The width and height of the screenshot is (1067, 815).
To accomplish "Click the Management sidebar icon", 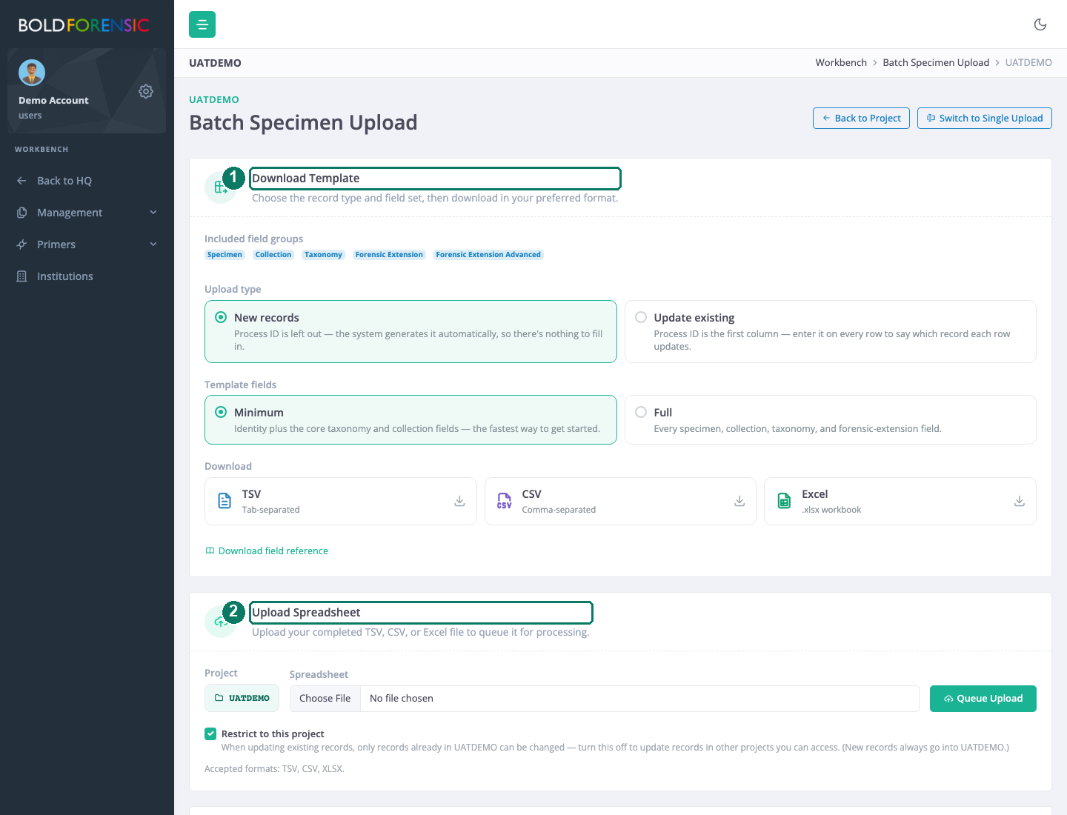I will click(x=21, y=213).
